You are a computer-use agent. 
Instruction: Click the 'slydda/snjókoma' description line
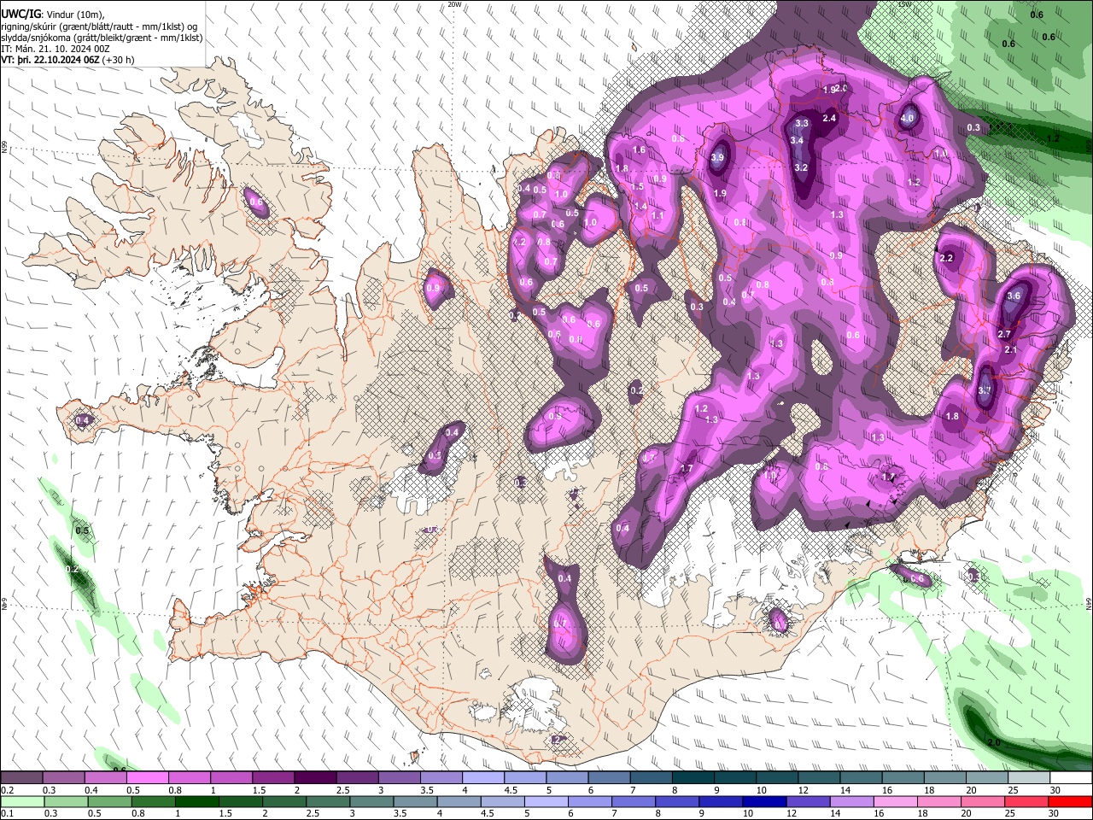click(x=102, y=38)
